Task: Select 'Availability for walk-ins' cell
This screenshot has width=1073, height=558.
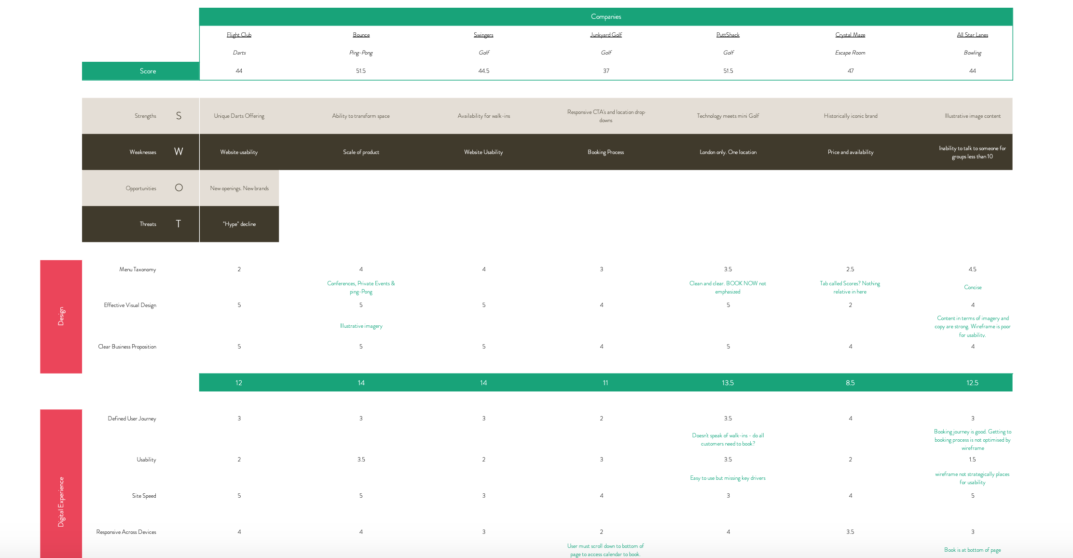Action: pyautogui.click(x=483, y=116)
